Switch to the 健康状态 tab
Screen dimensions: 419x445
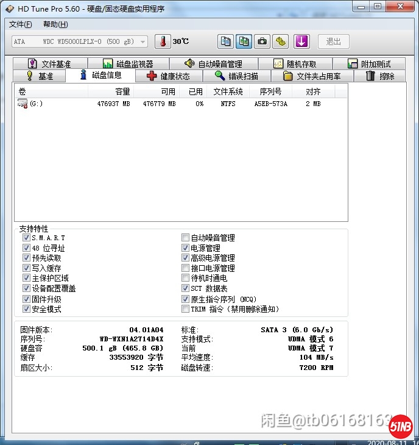tap(169, 76)
